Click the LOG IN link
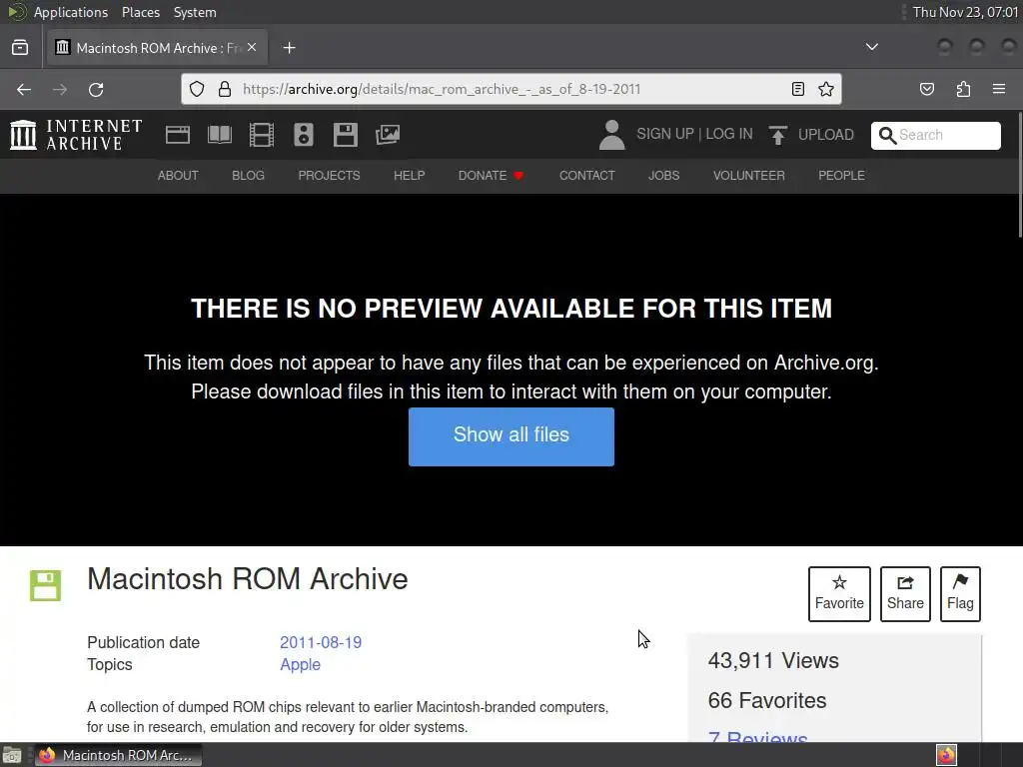This screenshot has height=767, width=1023. 728,134
